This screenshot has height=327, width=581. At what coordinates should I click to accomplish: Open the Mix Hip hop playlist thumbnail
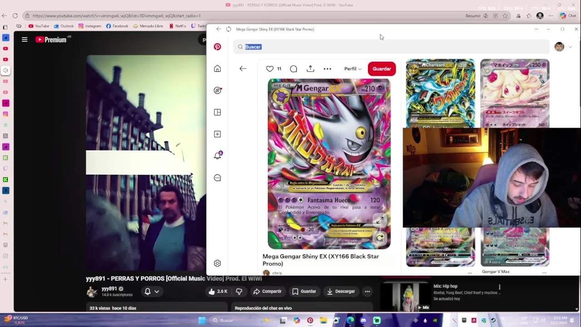tap(406, 297)
